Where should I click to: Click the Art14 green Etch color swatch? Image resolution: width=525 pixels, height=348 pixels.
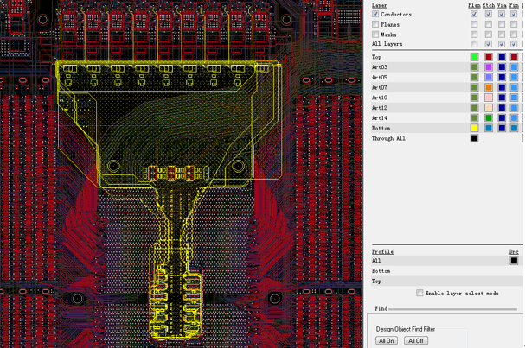(489, 118)
